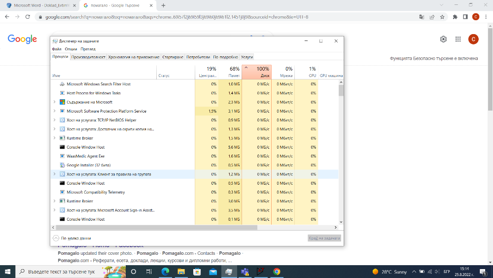Select Google Installer (32 бита) process
This screenshot has width=493, height=278.
[194, 165]
